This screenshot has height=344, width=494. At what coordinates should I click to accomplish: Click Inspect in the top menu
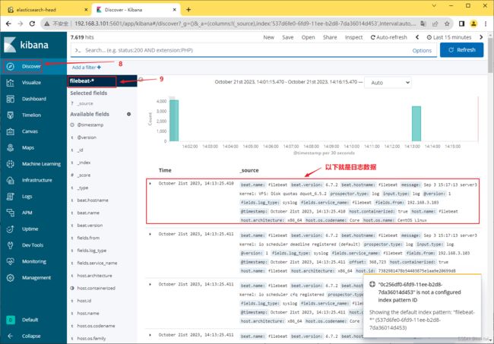pos(354,37)
